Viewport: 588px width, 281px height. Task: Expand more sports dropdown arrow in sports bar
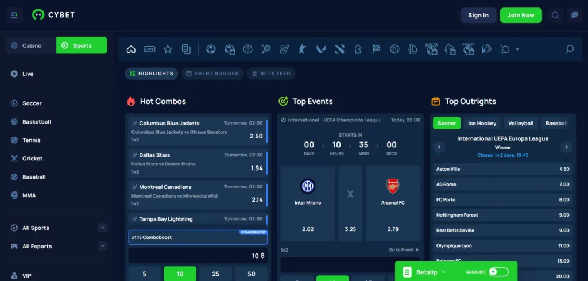[x=517, y=49]
